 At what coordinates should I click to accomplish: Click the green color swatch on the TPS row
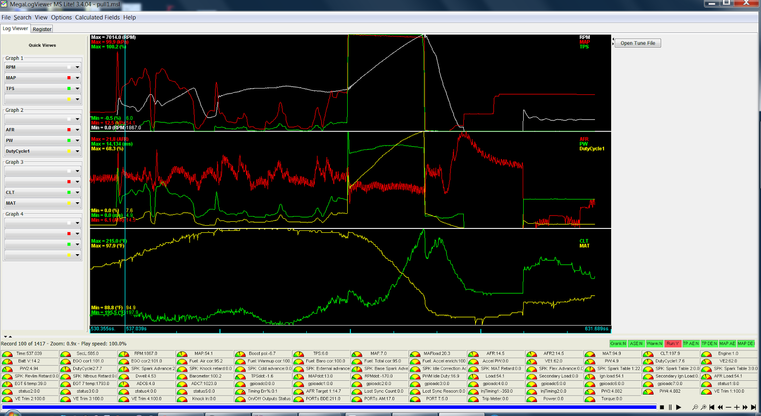(69, 89)
